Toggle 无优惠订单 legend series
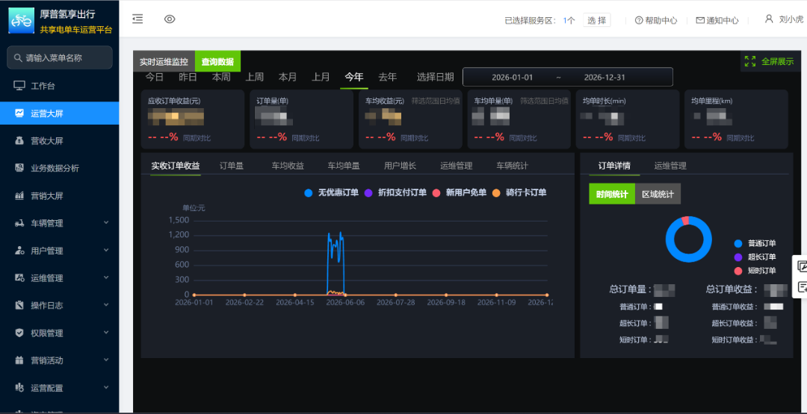This screenshot has height=414, width=807. (x=332, y=192)
